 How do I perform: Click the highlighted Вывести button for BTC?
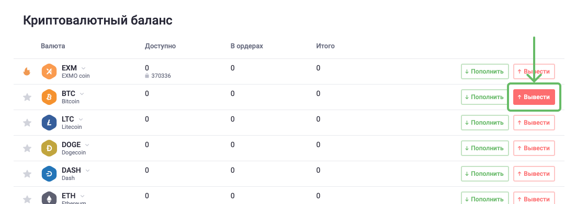click(534, 97)
